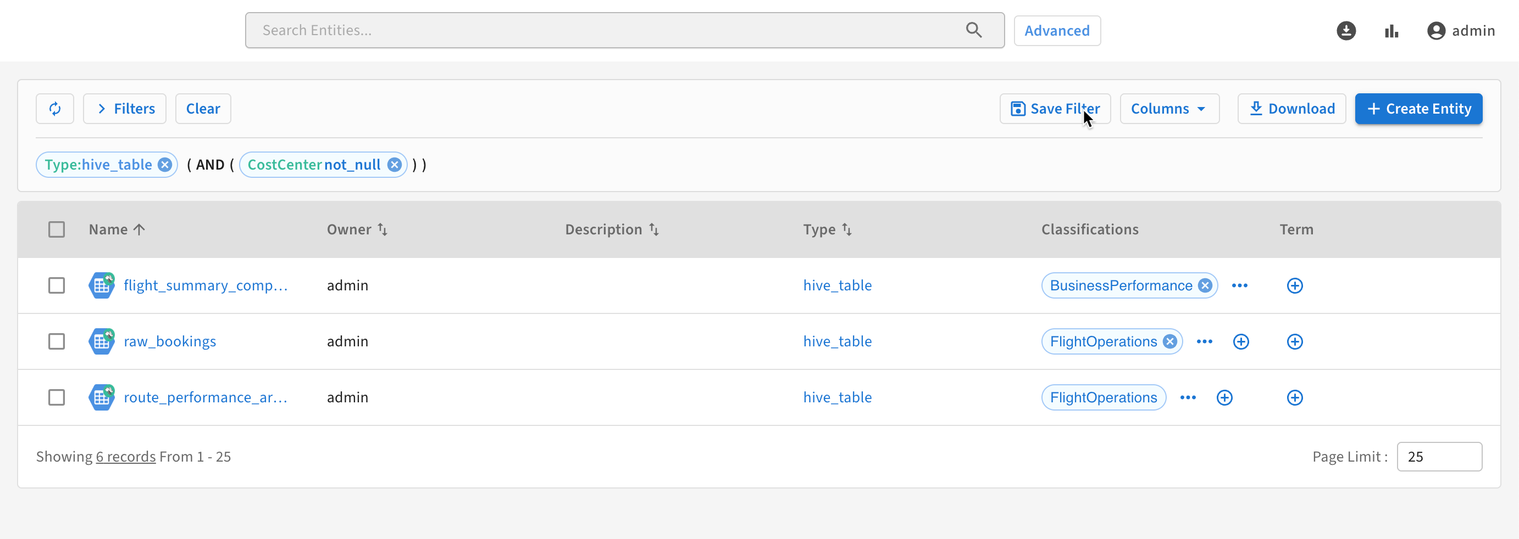Remove BusinessPerformance classification from flight_summary row
Image resolution: width=1519 pixels, height=539 pixels.
1205,286
